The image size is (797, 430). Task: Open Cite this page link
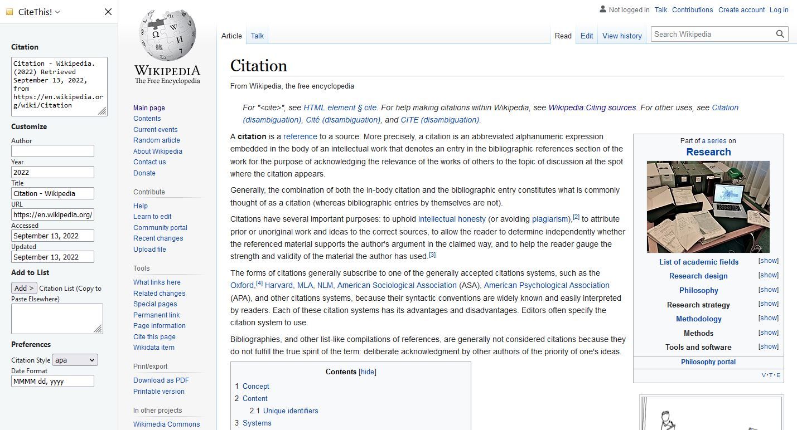click(x=154, y=336)
